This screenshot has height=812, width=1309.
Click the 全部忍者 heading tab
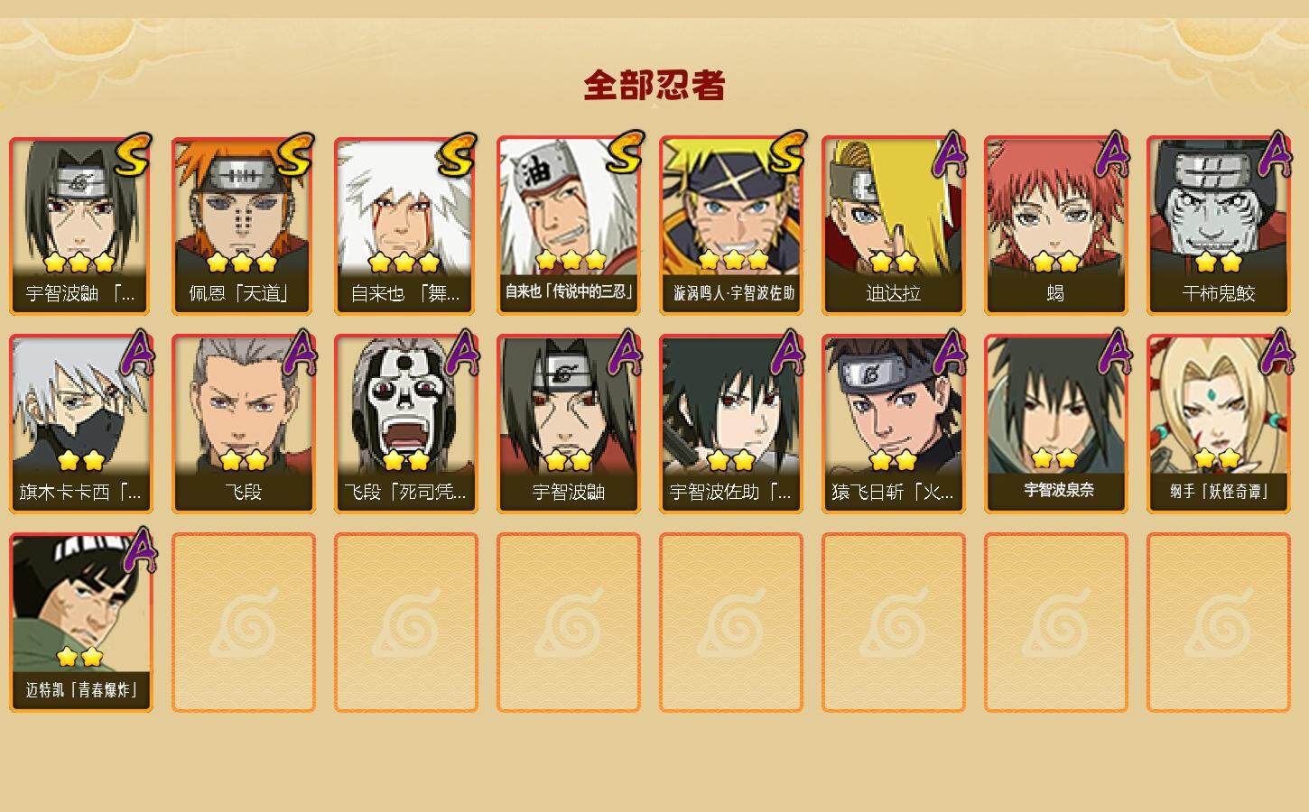(x=654, y=86)
